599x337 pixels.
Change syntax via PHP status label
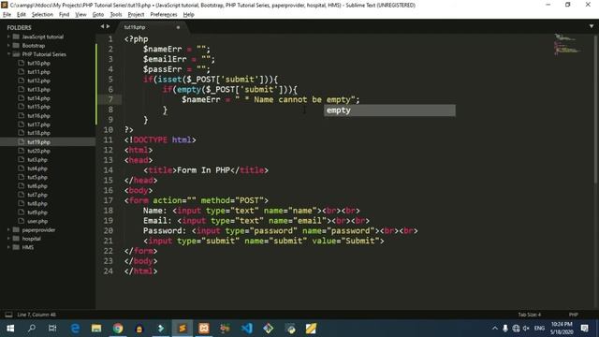click(x=574, y=315)
